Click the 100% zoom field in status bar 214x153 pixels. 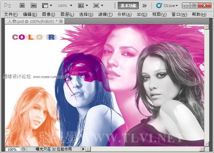pos(12,150)
